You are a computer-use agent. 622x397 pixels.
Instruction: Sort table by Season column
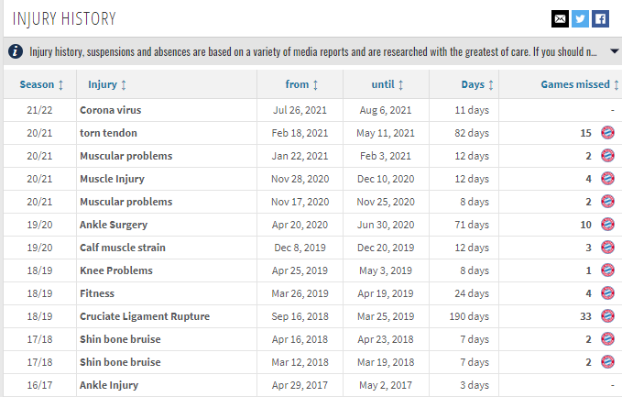click(41, 84)
